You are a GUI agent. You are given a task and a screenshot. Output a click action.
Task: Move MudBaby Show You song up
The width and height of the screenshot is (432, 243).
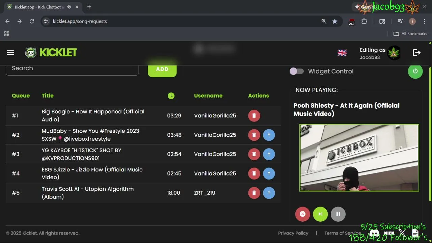(x=269, y=135)
